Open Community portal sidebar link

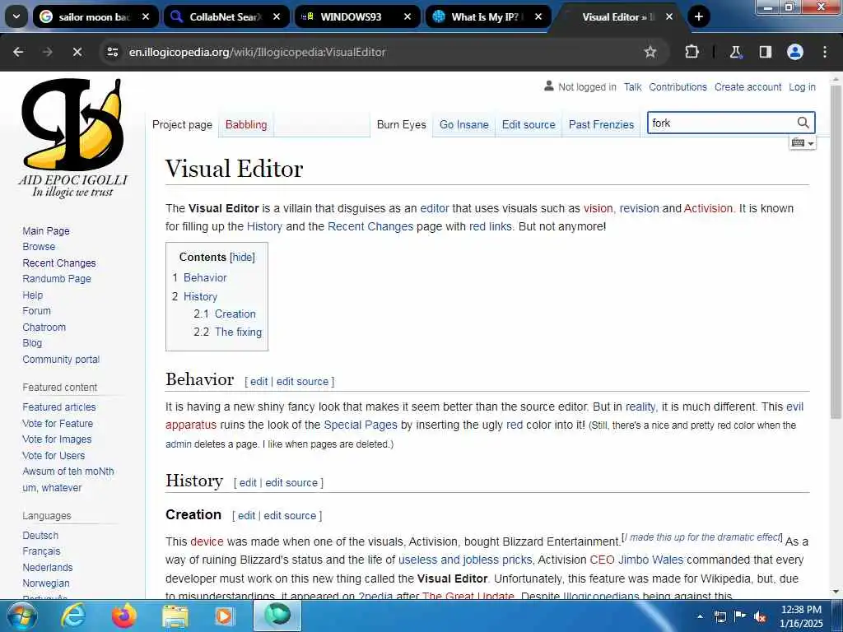click(x=61, y=360)
